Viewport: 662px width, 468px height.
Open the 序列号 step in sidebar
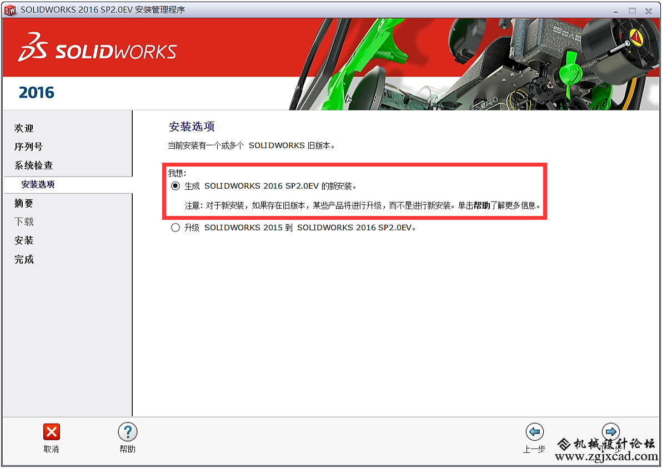point(29,147)
